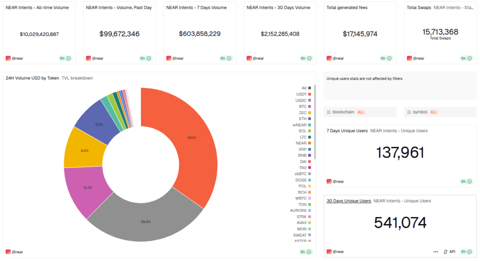Image resolution: width=480 pixels, height=261 pixels.
Task: Click the @near icon on the Past Day volume card
Action: pos(88,58)
